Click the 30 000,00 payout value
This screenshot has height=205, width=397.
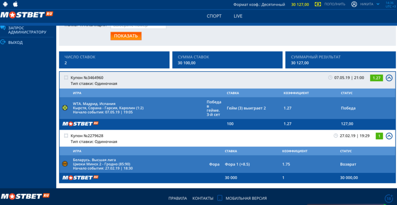coord(349,178)
